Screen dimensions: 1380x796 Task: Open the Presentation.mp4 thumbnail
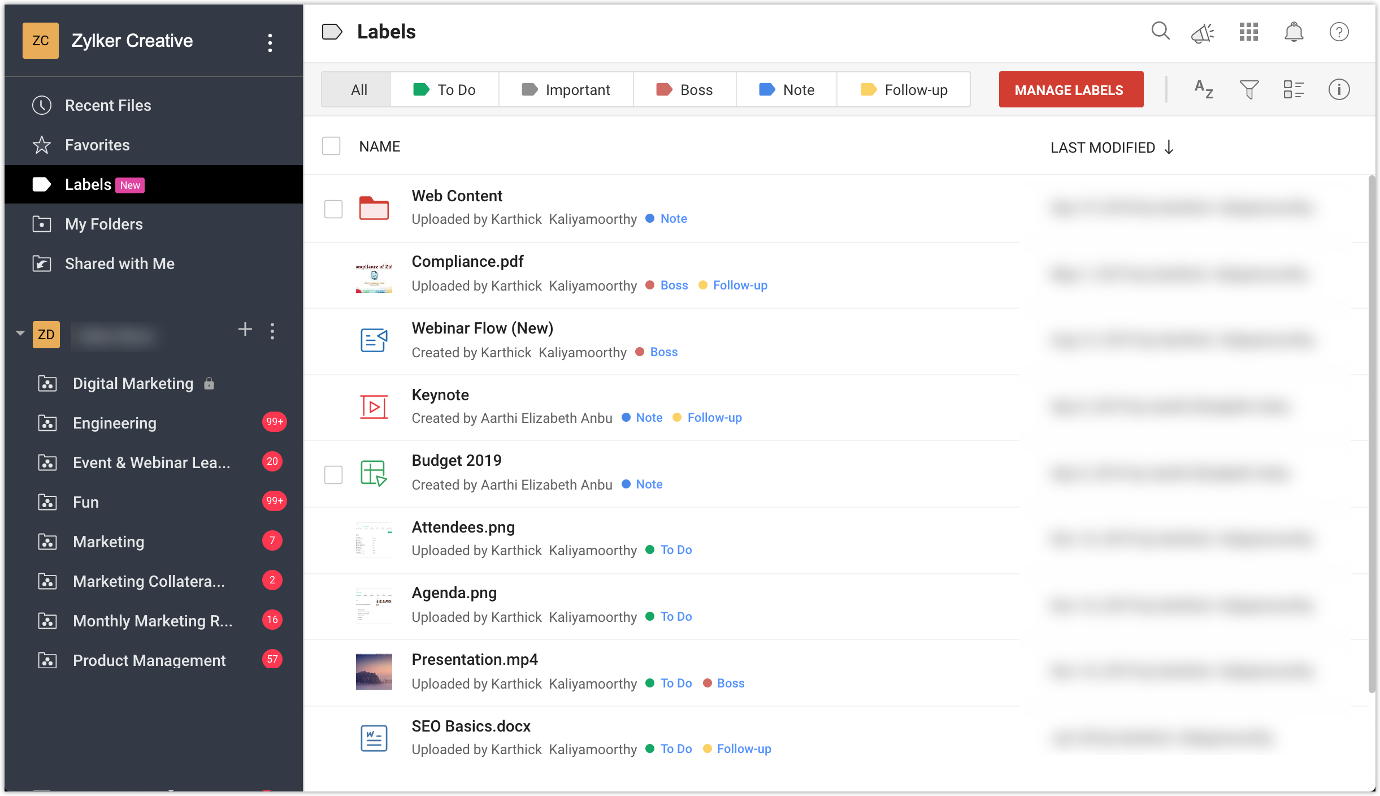[374, 671]
